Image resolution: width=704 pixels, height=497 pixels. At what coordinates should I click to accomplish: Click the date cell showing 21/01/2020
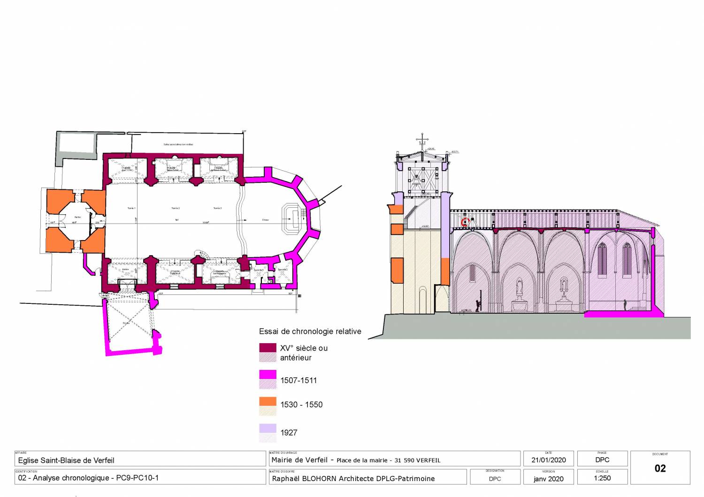click(x=548, y=460)
